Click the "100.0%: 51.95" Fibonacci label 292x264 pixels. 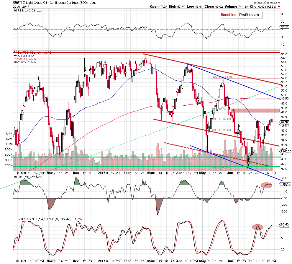222,77
